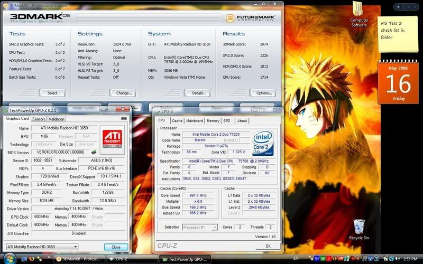Select the CPU tab in CPU-Z
The height and width of the screenshot is (264, 423).
(x=162, y=120)
